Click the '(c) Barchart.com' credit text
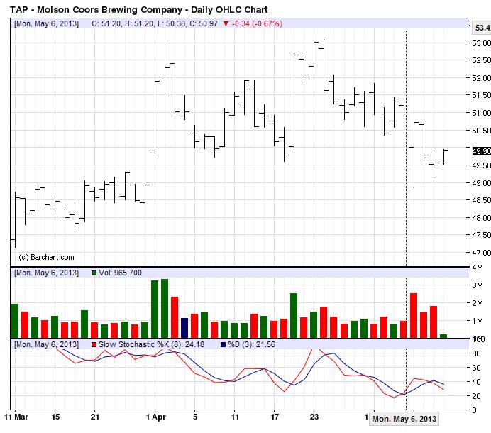Viewport: 491px width, 433px height. coord(46,257)
